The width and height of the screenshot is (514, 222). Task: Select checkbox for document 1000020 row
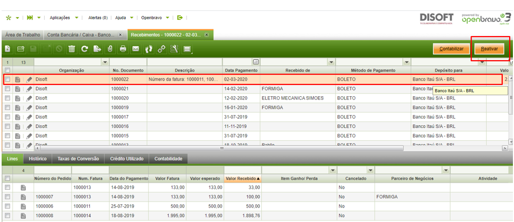(8, 98)
